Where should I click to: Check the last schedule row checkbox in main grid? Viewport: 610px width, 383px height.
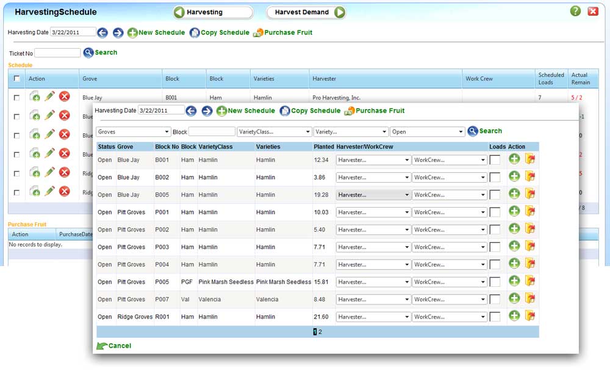[x=16, y=192]
